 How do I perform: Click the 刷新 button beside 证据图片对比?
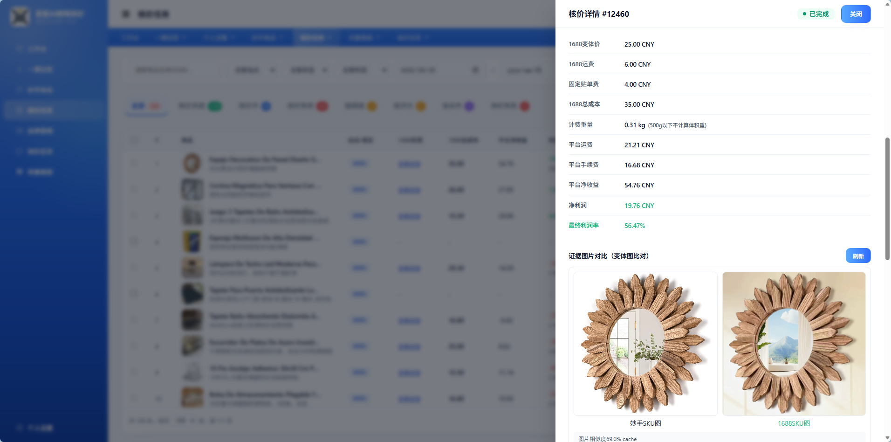(858, 256)
